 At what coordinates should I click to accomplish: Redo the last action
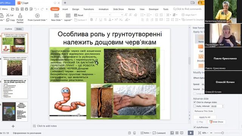coord(42,9)
